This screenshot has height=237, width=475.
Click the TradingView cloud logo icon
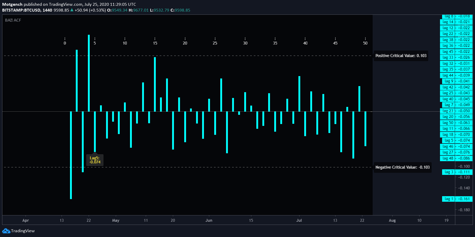[6, 231]
